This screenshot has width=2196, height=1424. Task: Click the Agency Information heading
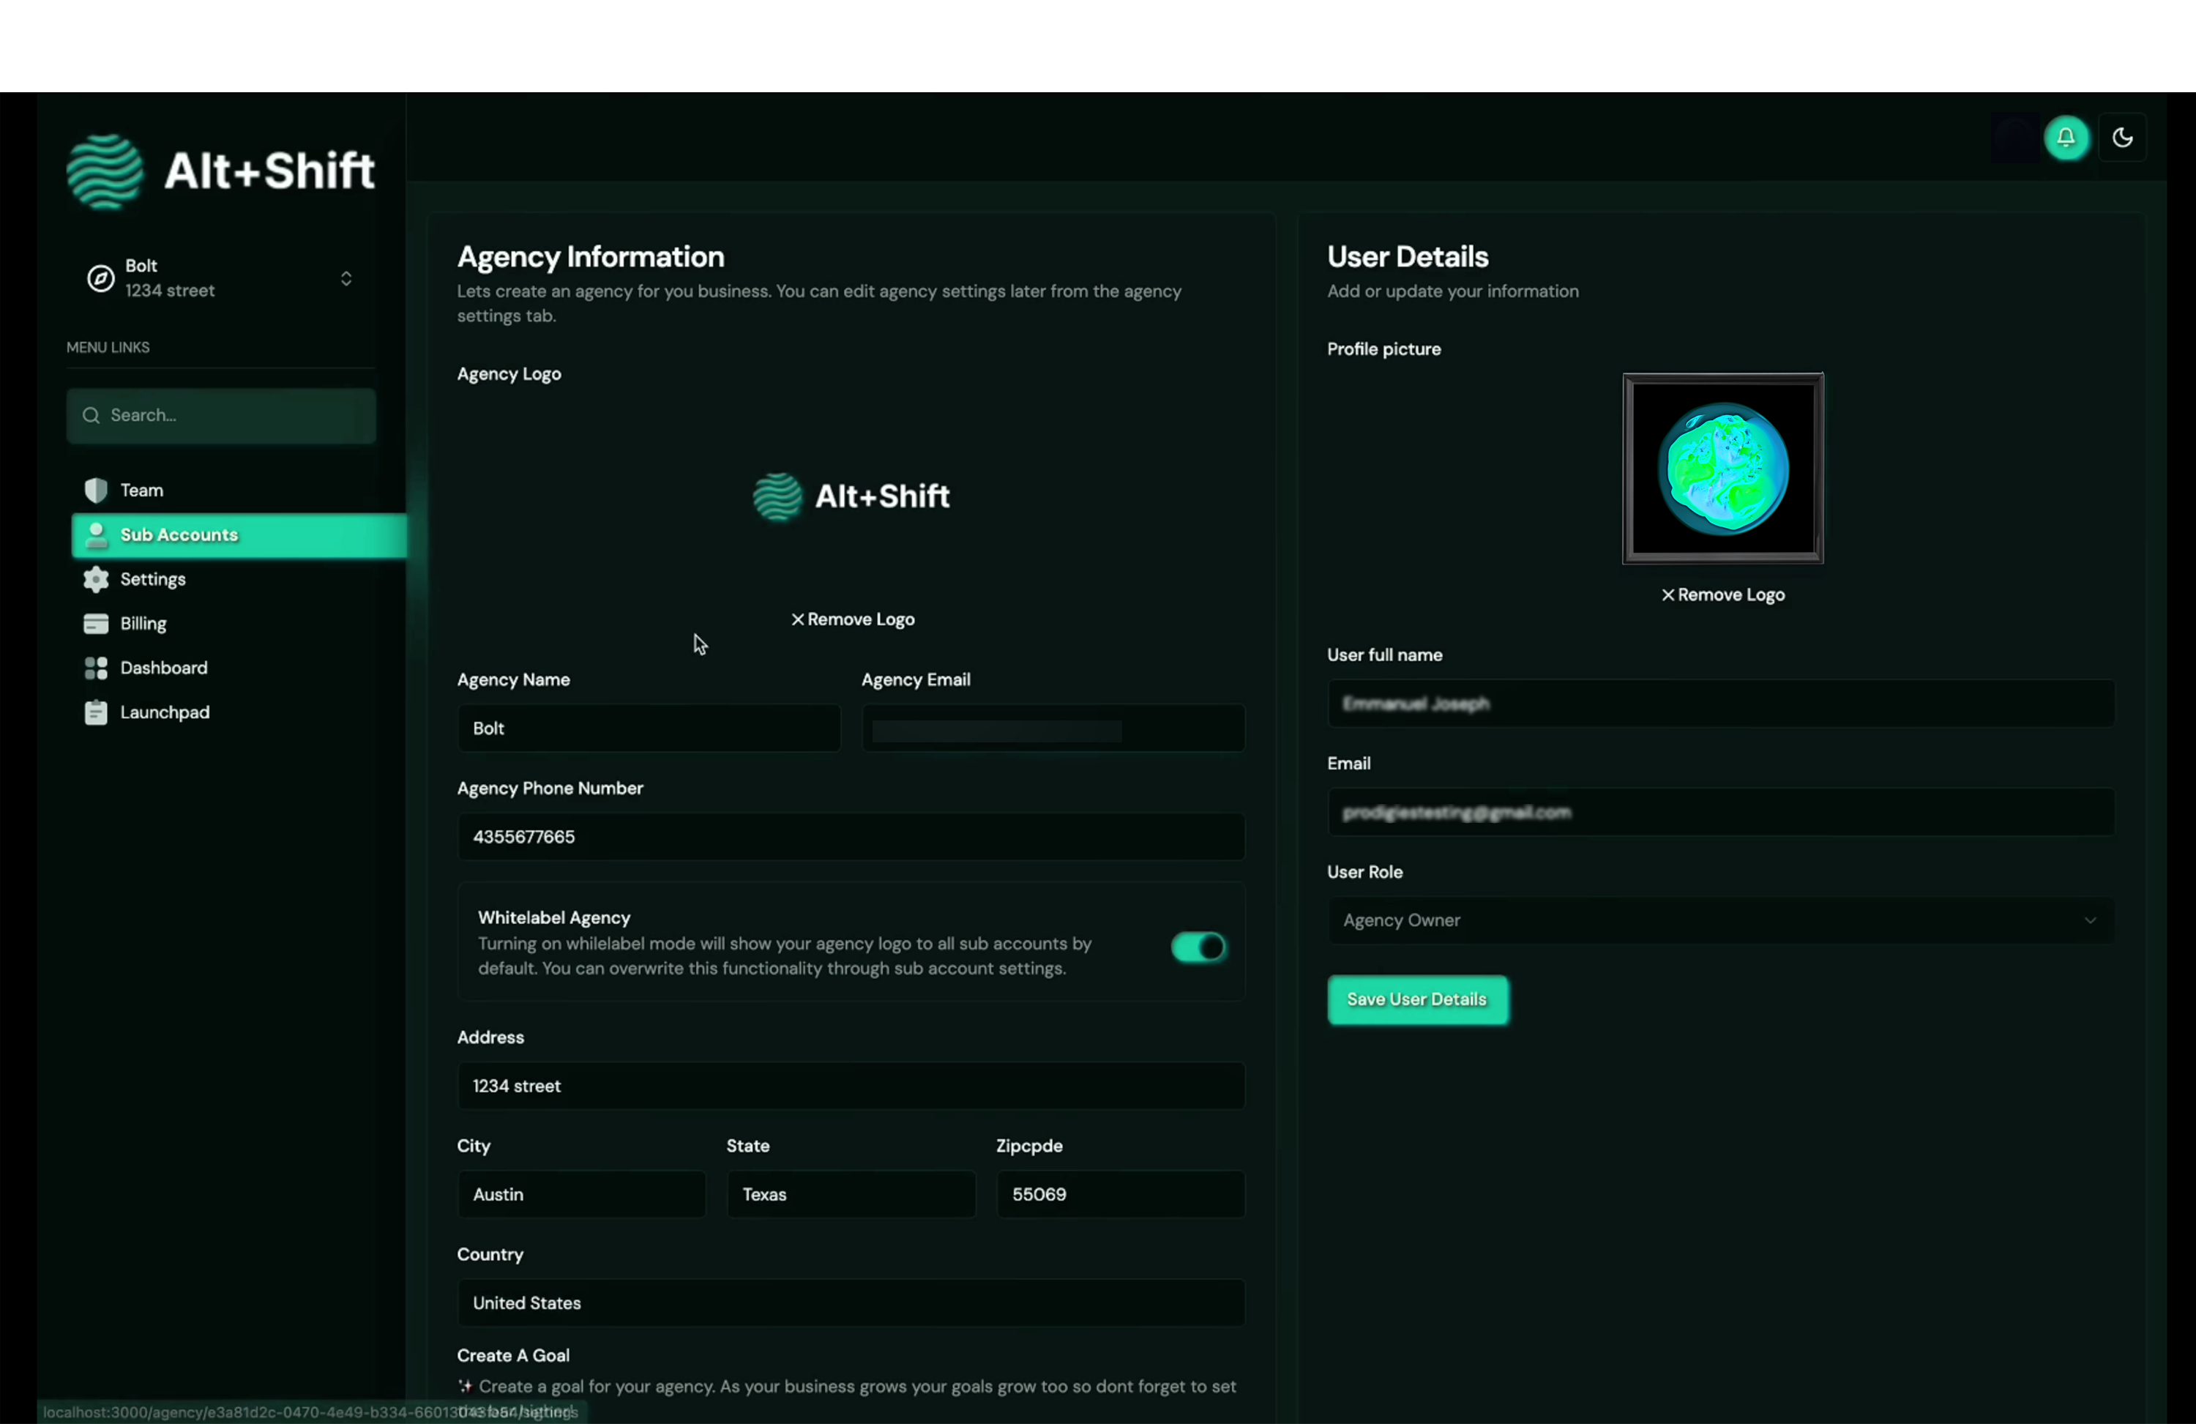click(591, 256)
